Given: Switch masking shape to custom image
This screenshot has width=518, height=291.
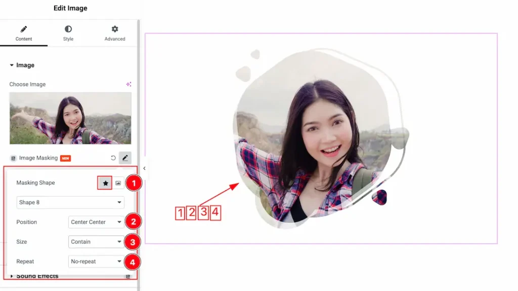Looking at the screenshot, I should point(118,183).
